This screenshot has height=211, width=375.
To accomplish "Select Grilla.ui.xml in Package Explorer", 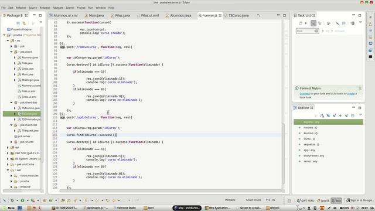I will [x=27, y=97].
